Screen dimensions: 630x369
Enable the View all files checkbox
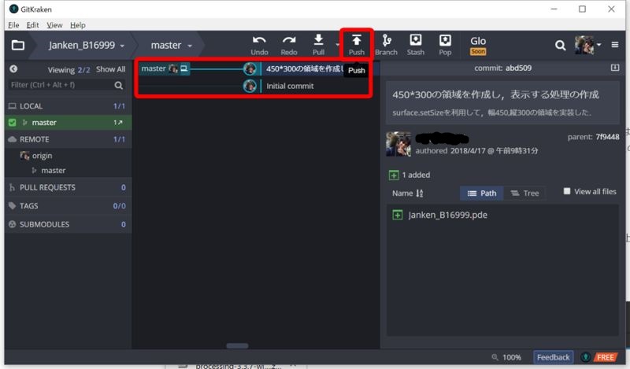[x=567, y=191]
